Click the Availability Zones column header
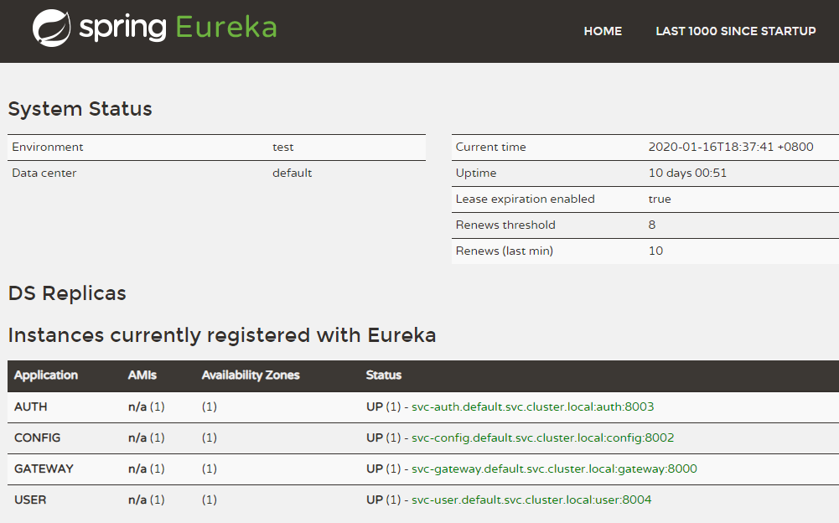 pyautogui.click(x=251, y=375)
